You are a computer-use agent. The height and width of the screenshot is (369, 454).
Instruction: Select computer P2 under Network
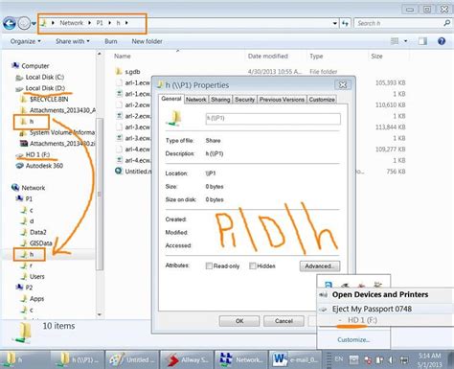point(29,288)
